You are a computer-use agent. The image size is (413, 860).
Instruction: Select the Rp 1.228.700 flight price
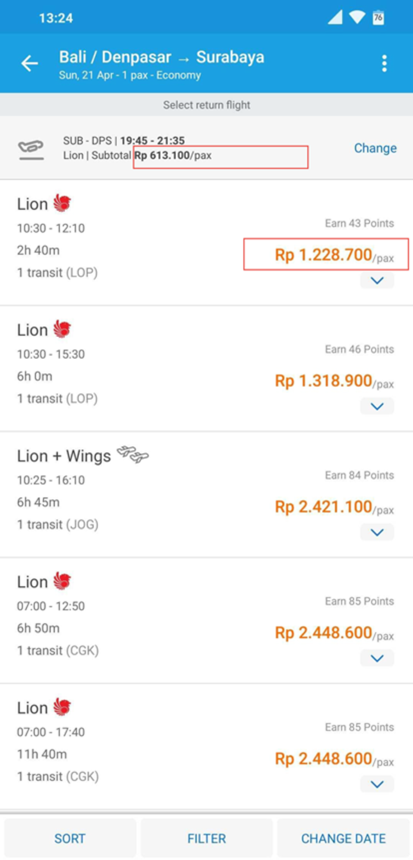(x=334, y=255)
